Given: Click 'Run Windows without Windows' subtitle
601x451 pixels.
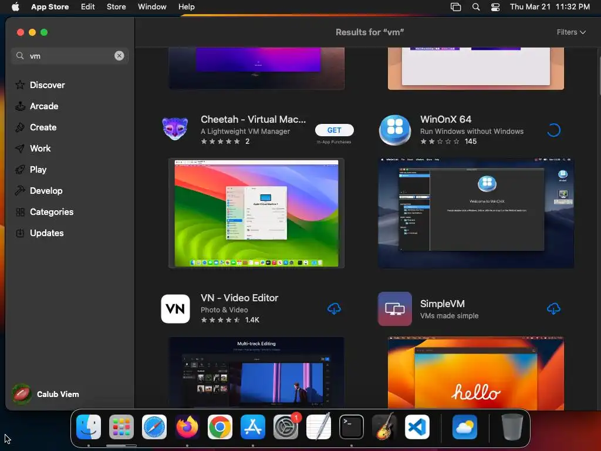Looking at the screenshot, I should (x=472, y=131).
